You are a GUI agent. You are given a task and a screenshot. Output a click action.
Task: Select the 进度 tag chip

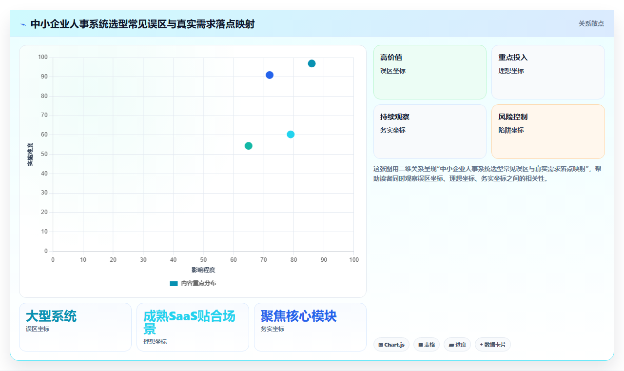[x=457, y=345]
